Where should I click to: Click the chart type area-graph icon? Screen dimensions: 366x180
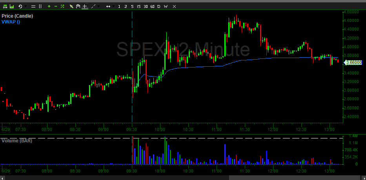pyautogui.click(x=12, y=7)
